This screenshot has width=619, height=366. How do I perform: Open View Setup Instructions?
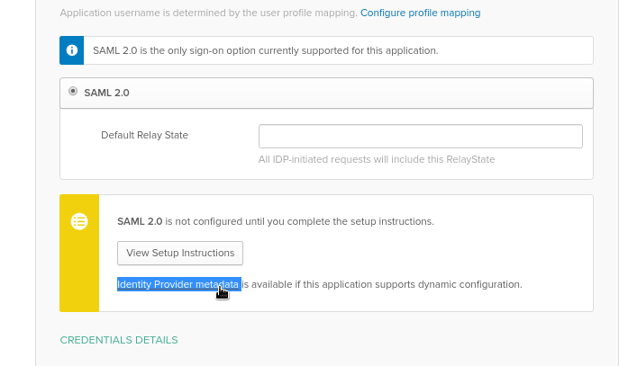point(180,253)
